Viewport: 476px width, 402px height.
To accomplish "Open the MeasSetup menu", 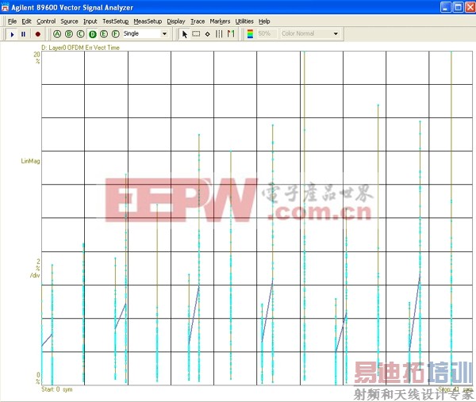I will pos(148,21).
